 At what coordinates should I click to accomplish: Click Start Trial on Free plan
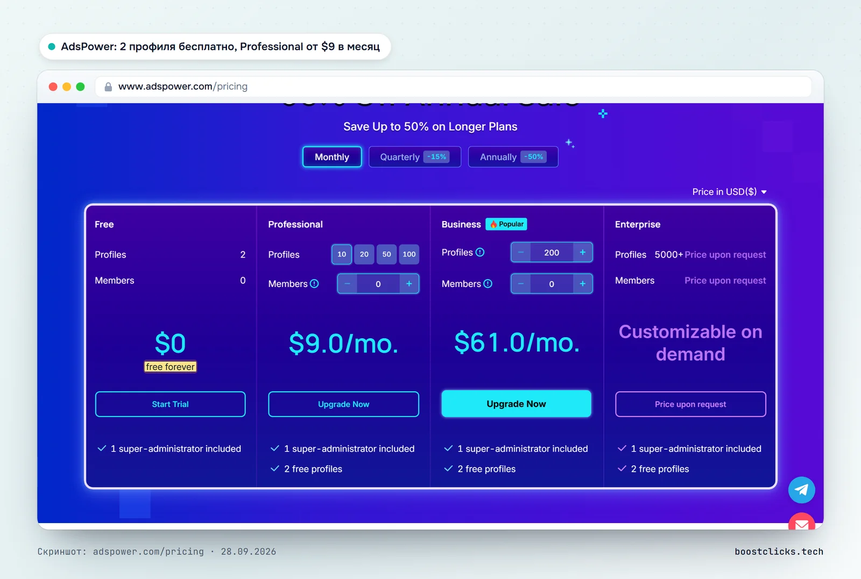tap(170, 404)
